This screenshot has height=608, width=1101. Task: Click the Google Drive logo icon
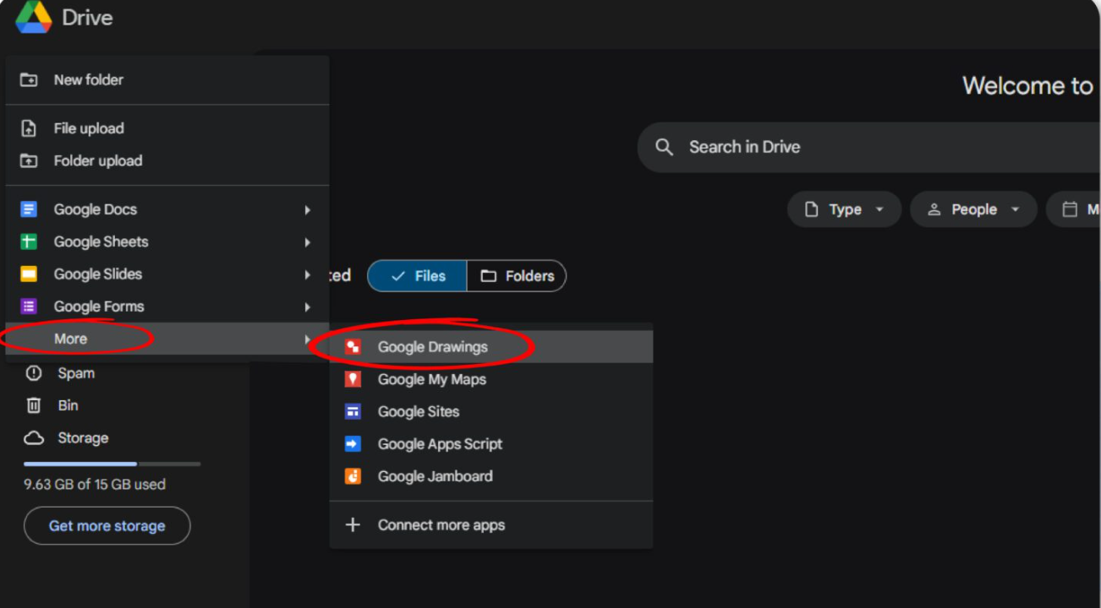tap(34, 17)
